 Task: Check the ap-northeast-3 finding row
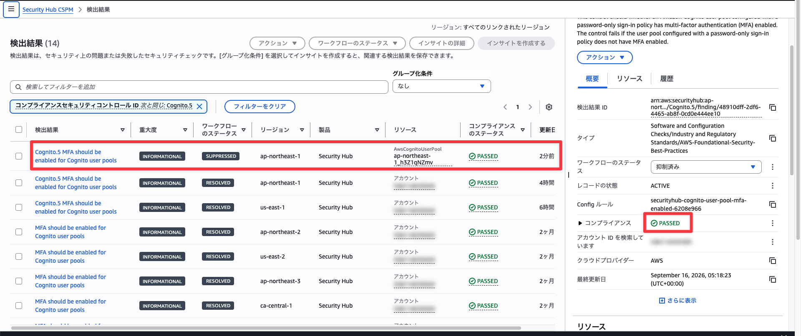(19, 281)
